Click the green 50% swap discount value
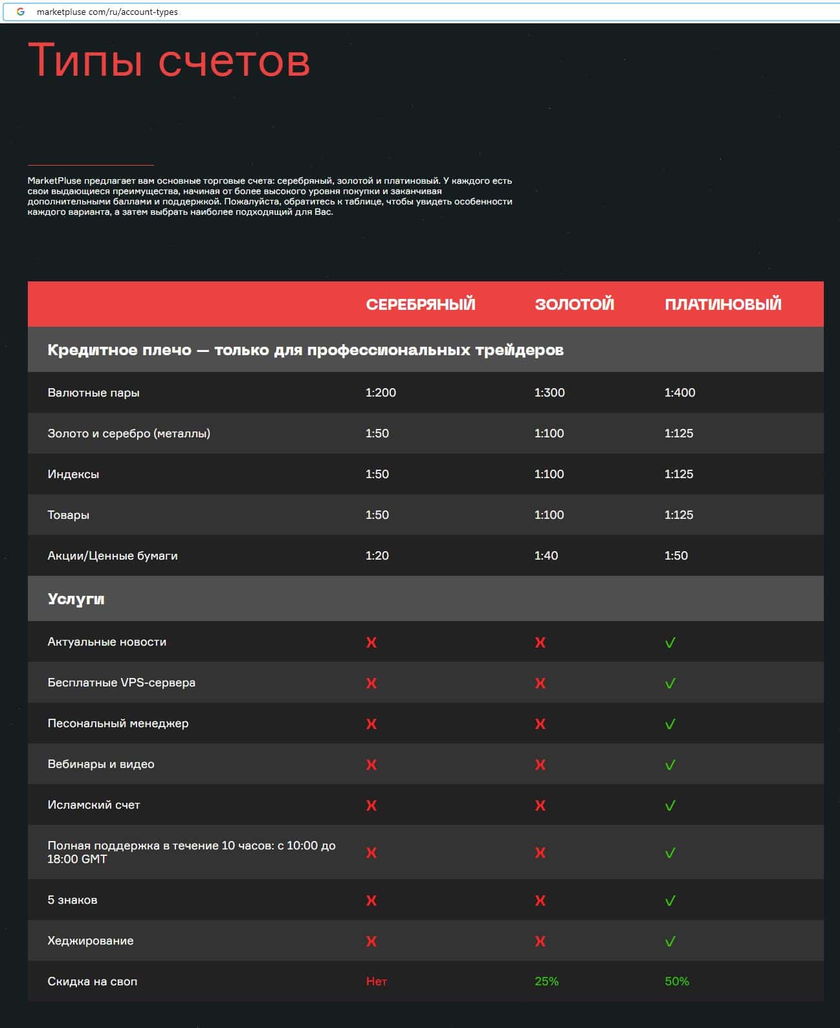 (x=677, y=981)
